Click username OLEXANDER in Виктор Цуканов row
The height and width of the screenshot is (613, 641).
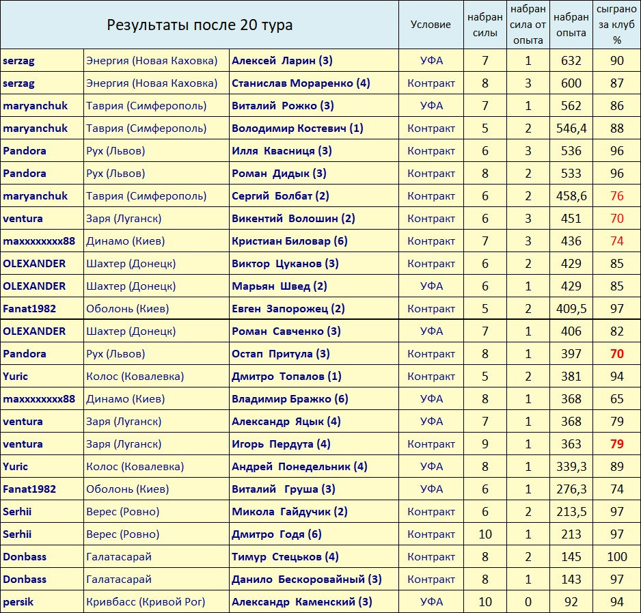(x=34, y=264)
